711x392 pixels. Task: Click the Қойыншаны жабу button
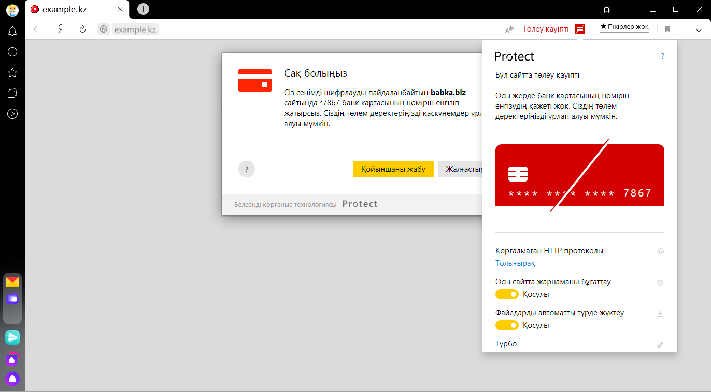point(393,169)
